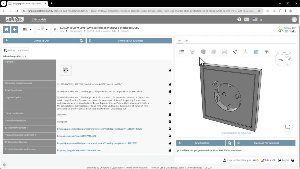The image size is (300, 169).
Task: Go back using the arrow button
Action: click(15, 29)
